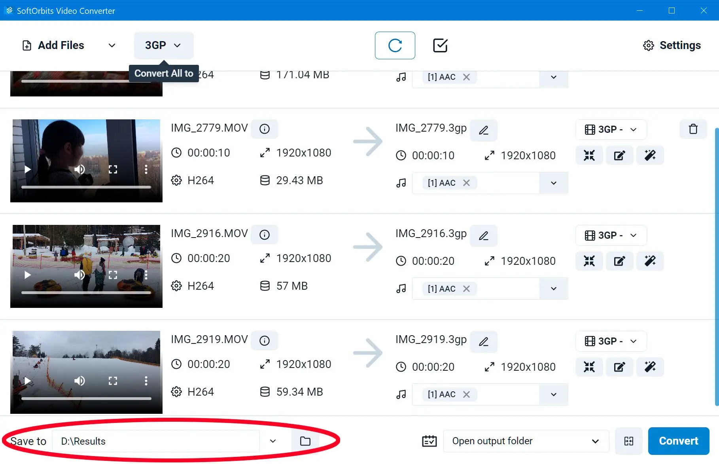Show info for IMG_2916.MOV

[x=265, y=235]
